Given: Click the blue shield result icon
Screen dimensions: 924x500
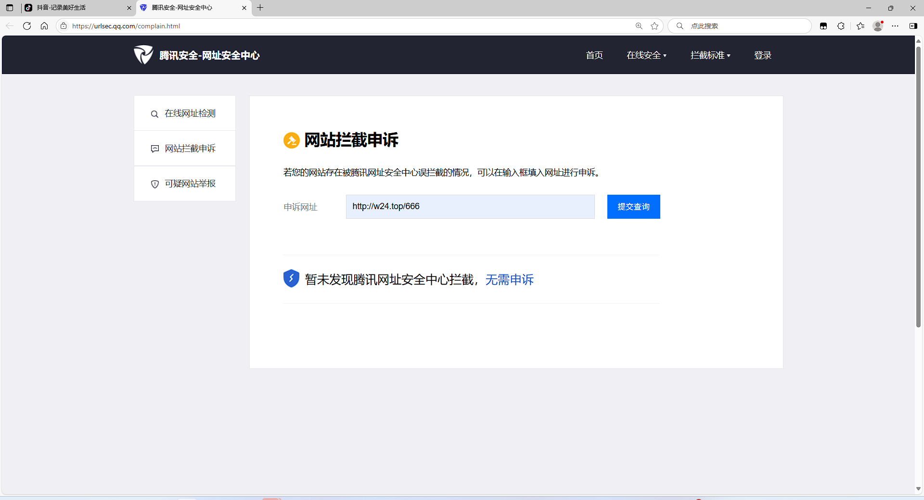Looking at the screenshot, I should click(291, 278).
